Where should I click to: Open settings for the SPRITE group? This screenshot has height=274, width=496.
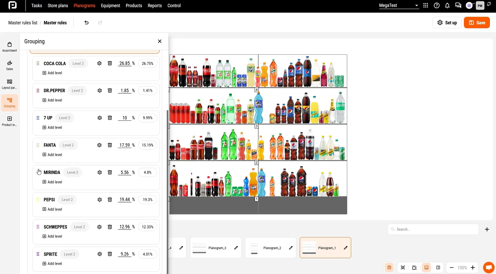[x=99, y=254]
